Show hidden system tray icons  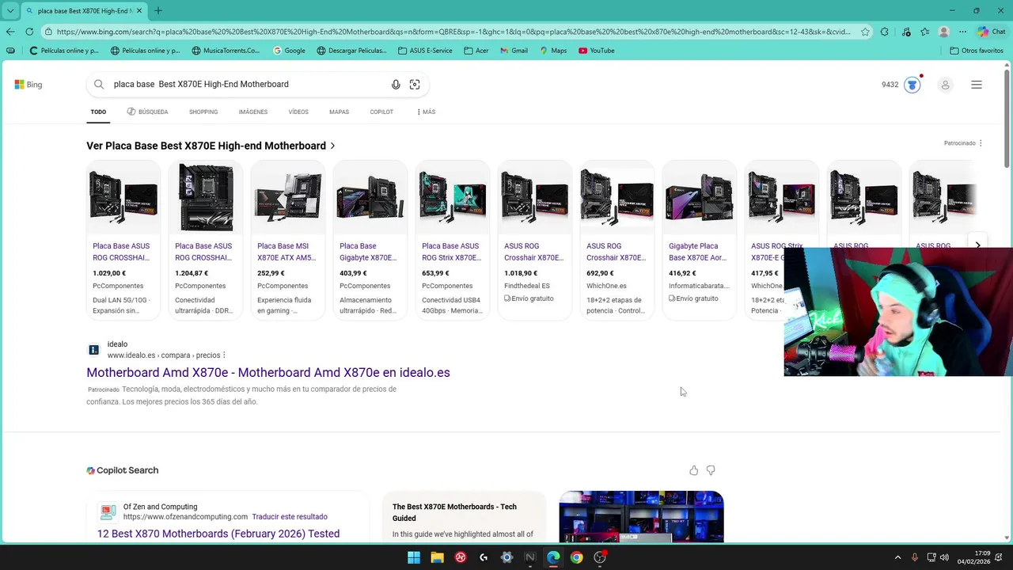(897, 557)
